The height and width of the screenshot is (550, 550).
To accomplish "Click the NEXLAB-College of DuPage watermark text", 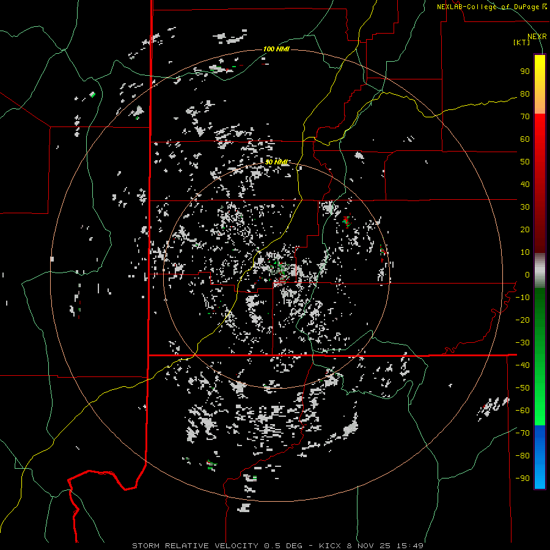I will tap(491, 7).
